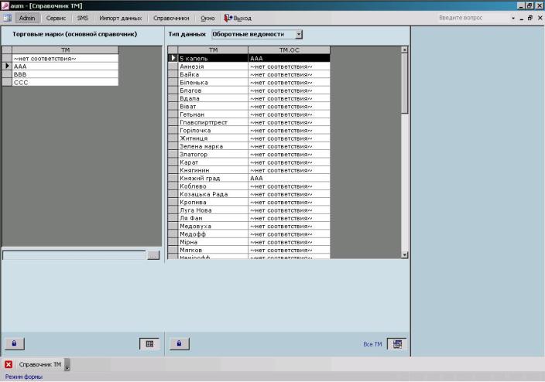
Task: Expand the help question dropdown arrow
Action: tap(513, 18)
